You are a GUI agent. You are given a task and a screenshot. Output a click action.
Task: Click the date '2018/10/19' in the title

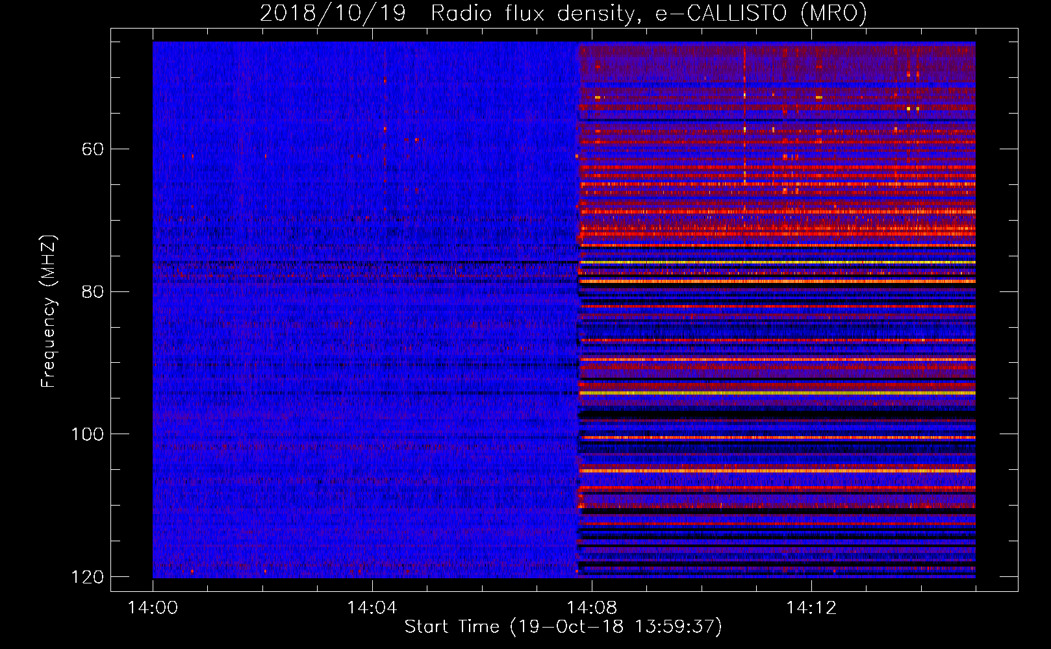[333, 13]
